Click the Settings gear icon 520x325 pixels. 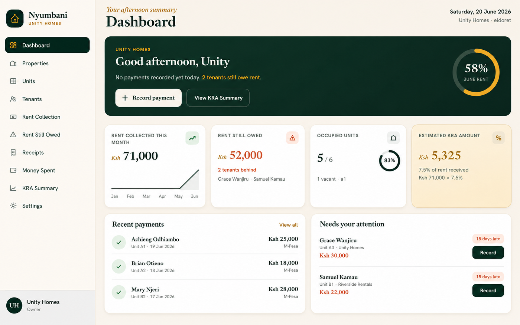point(13,206)
